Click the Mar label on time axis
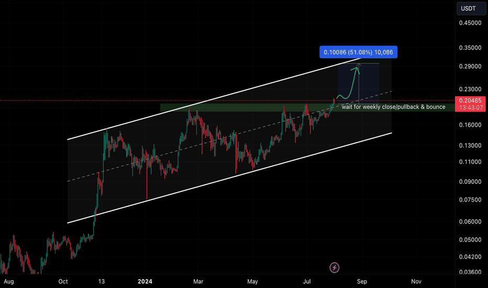Screen dimensions: 488x288 [198, 282]
